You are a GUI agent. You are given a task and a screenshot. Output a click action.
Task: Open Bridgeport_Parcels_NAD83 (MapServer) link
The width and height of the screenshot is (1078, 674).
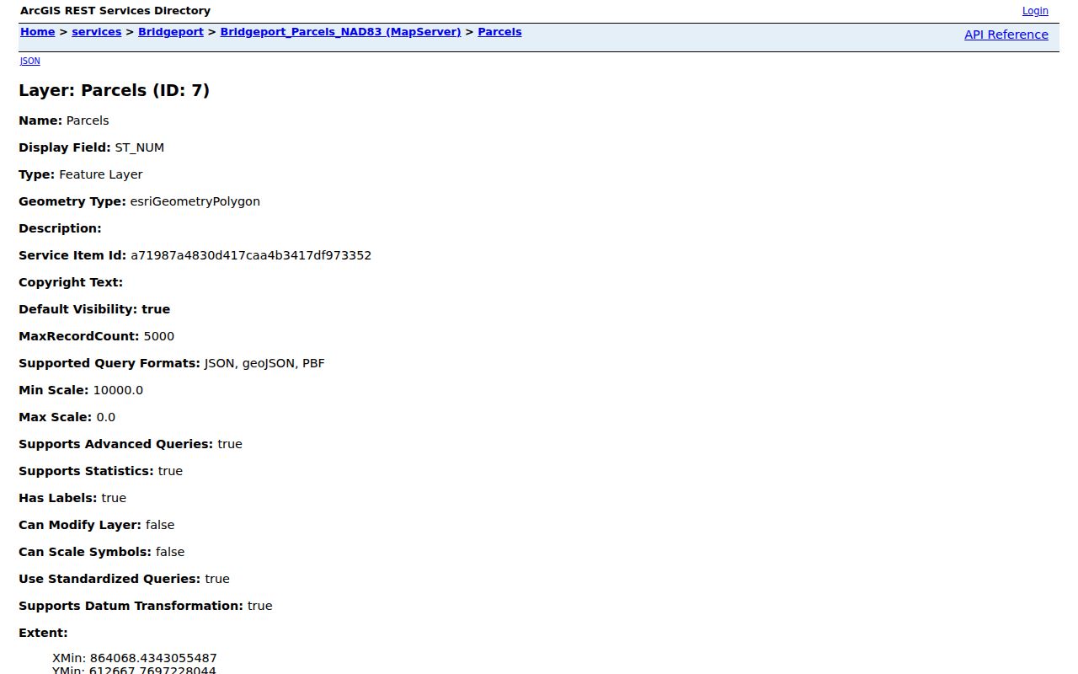click(340, 32)
